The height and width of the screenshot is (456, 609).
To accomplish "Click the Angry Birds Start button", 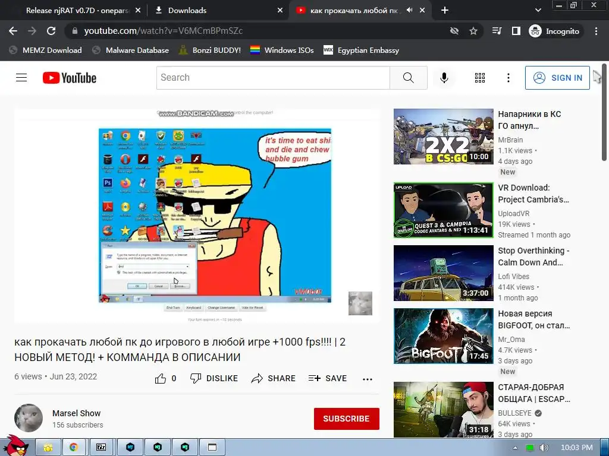I will pos(15,446).
